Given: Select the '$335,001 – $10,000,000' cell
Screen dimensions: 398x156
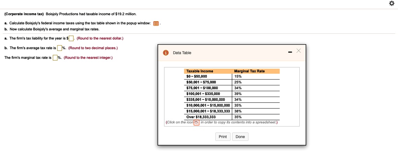Looking at the screenshot, I should [208, 99].
